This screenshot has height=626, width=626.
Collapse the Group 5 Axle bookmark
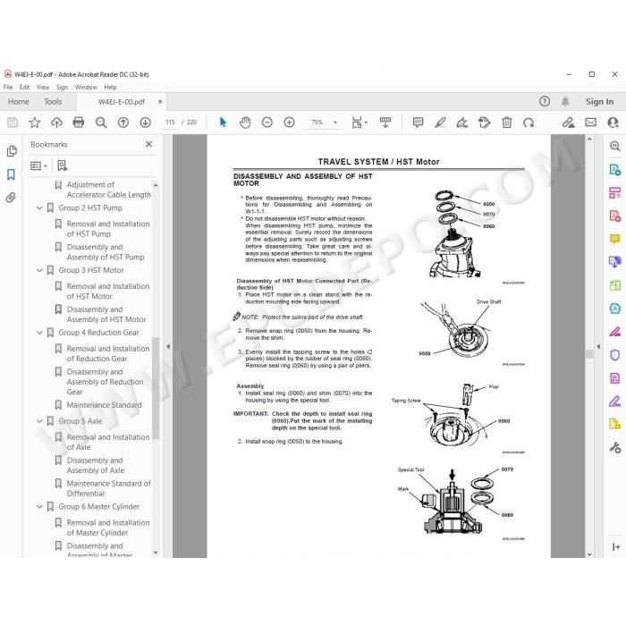[39, 421]
